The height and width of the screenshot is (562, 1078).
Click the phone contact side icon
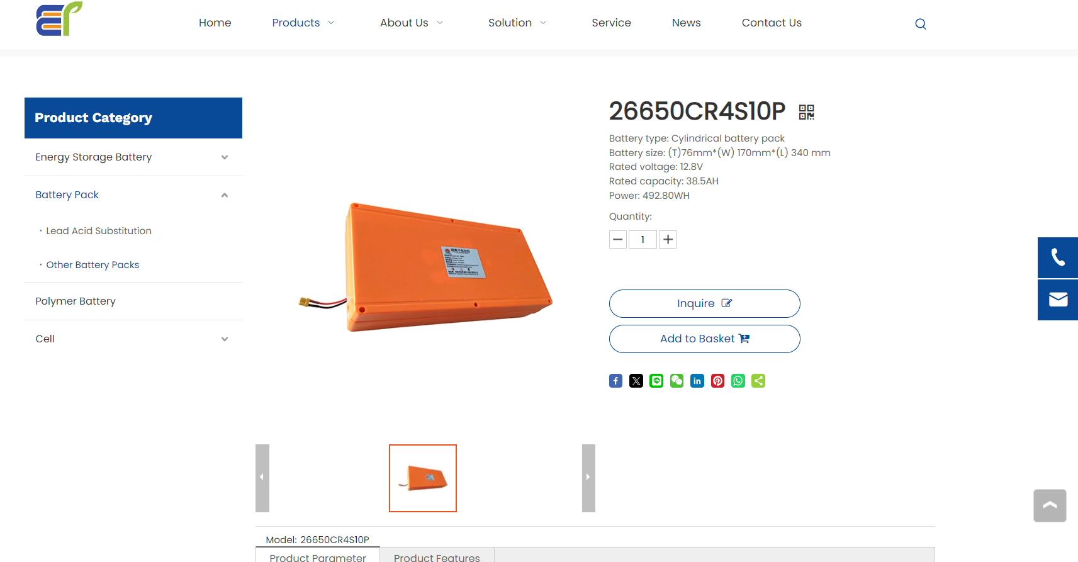point(1058,257)
